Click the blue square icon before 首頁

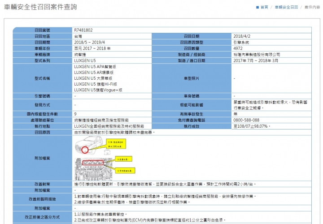(x=258, y=7)
